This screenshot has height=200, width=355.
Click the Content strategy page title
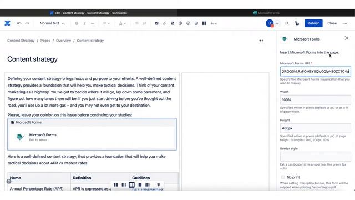(32, 59)
